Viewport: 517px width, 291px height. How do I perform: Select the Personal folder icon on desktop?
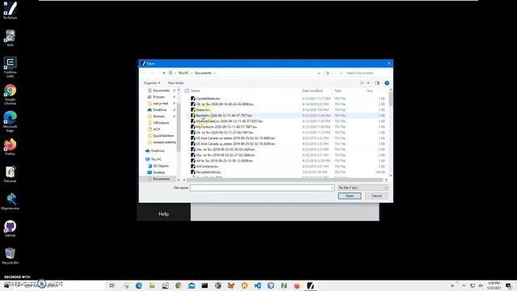click(11, 174)
